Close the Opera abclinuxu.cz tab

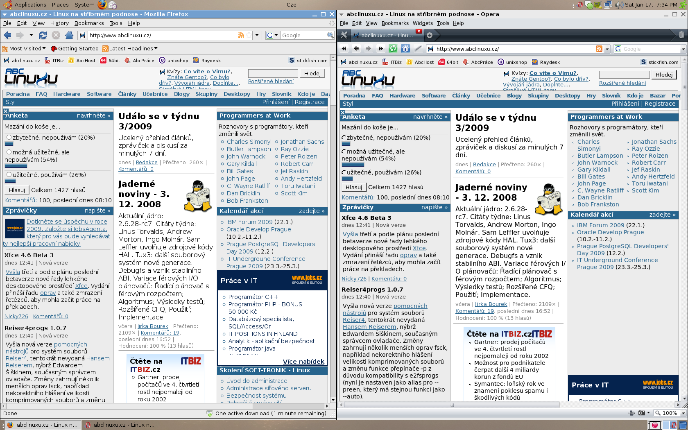pyautogui.click(x=419, y=32)
